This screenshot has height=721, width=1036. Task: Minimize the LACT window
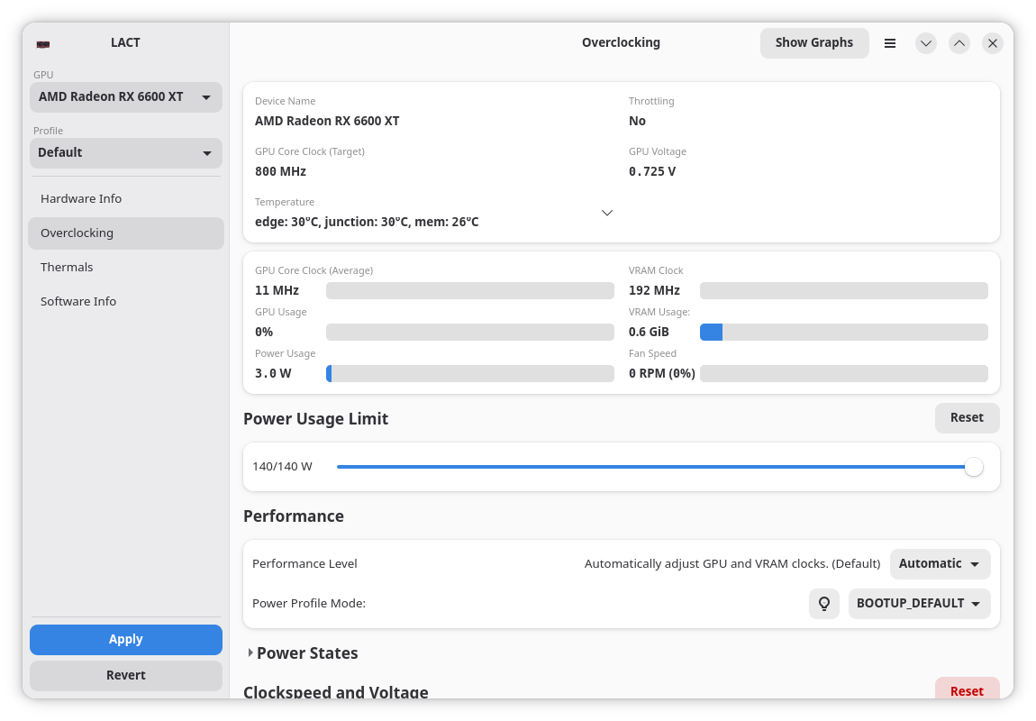pyautogui.click(x=926, y=43)
